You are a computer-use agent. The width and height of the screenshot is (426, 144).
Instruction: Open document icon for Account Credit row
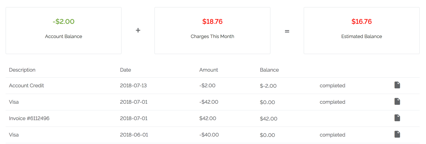(x=397, y=85)
